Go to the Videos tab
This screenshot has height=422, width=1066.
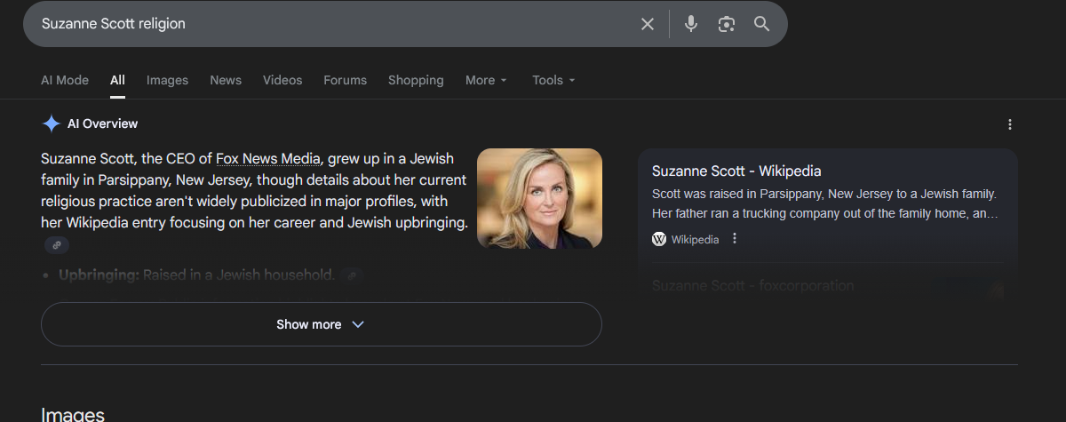click(x=282, y=80)
